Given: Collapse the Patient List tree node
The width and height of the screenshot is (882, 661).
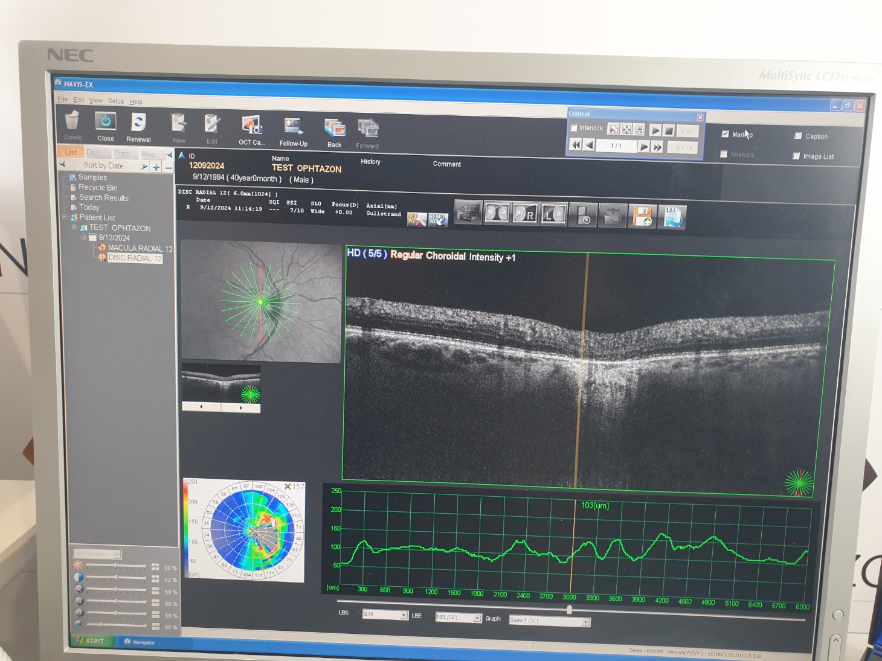Looking at the screenshot, I should point(65,217).
